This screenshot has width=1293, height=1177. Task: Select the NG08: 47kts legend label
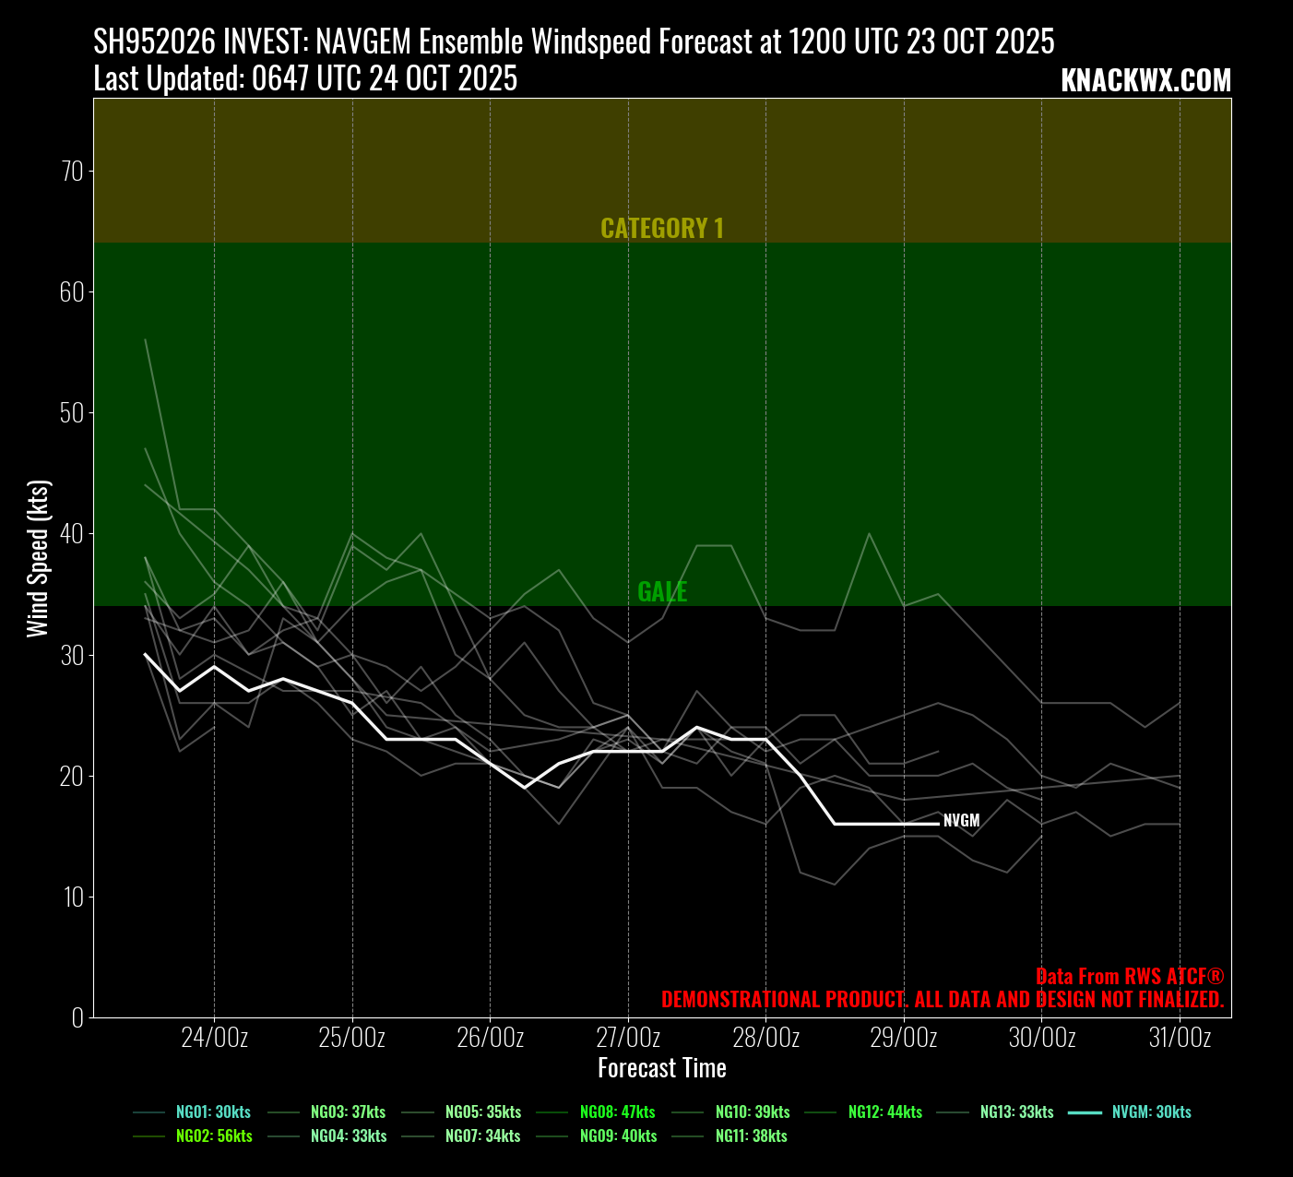click(x=617, y=1112)
